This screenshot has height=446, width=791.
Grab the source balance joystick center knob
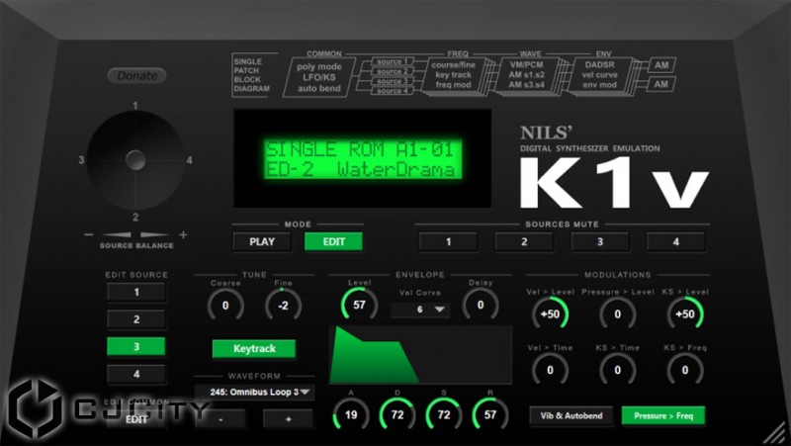135,160
